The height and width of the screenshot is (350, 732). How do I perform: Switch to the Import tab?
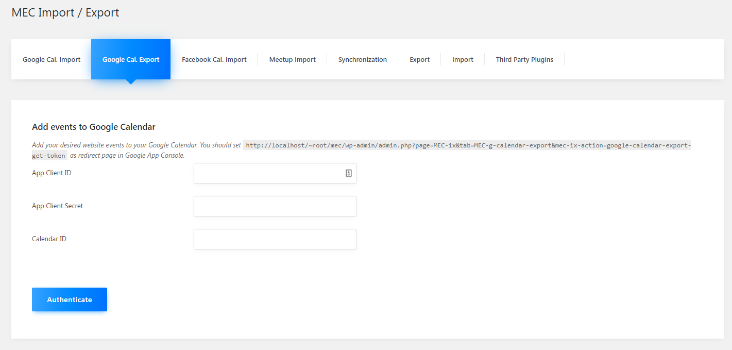coord(463,59)
